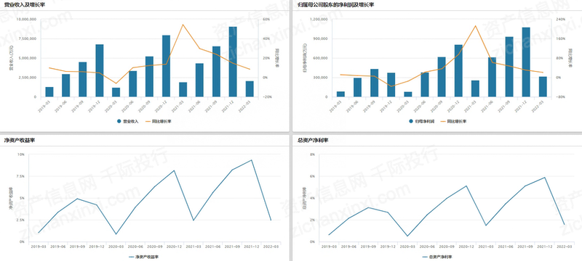
Task: Toggle 同比增长率 legend in the 营业收入 chart
Action: (x=159, y=121)
